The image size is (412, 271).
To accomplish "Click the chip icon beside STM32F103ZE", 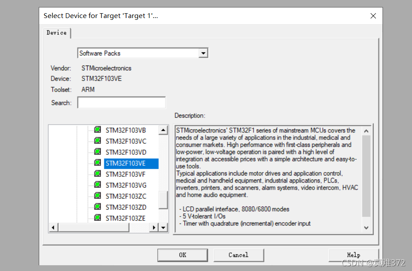I will 97,218.
